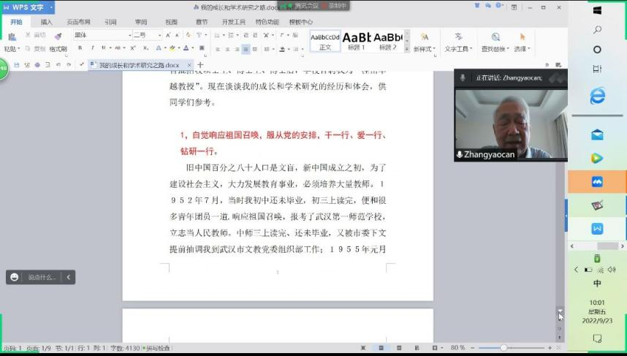Switch to the Page Layout (页面布局) tab
The width and height of the screenshot is (627, 356).
78,22
